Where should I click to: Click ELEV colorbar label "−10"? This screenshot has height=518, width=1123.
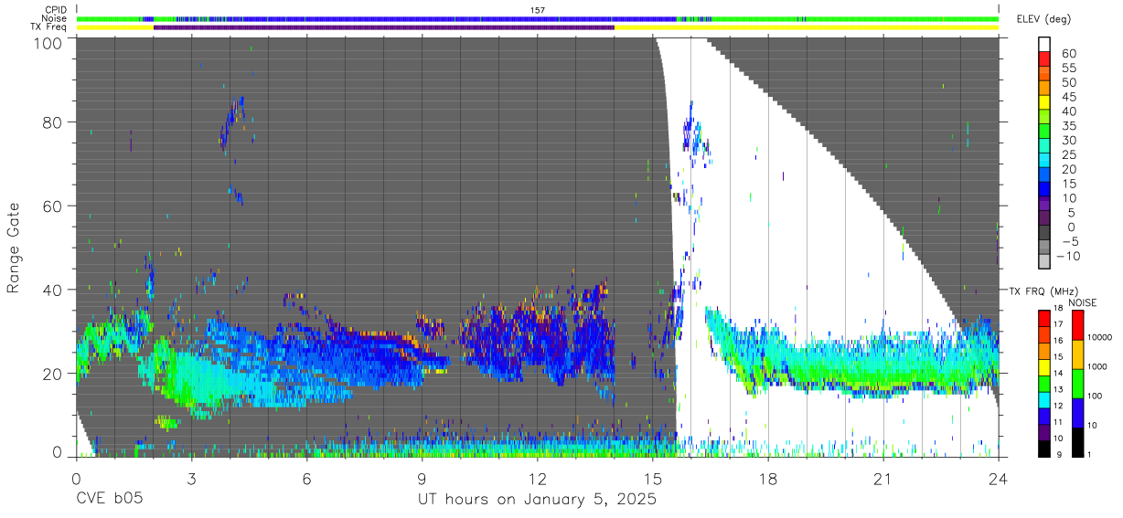[x=1067, y=255]
